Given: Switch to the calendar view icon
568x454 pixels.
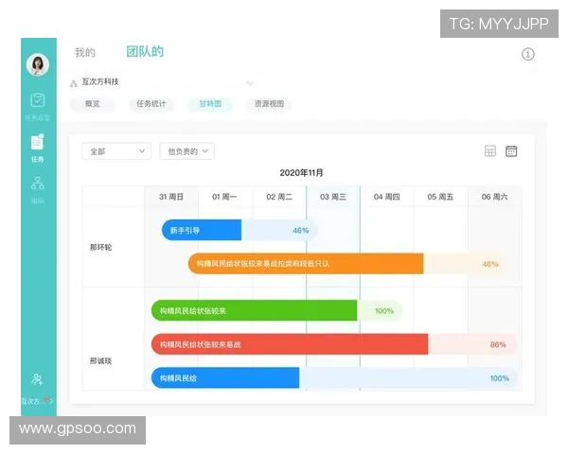Looking at the screenshot, I should (511, 151).
